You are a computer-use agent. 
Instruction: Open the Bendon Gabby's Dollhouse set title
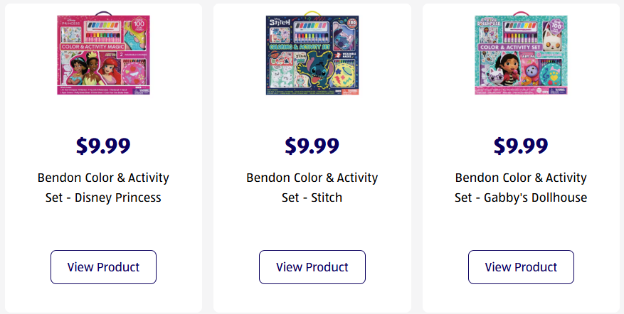click(521, 188)
